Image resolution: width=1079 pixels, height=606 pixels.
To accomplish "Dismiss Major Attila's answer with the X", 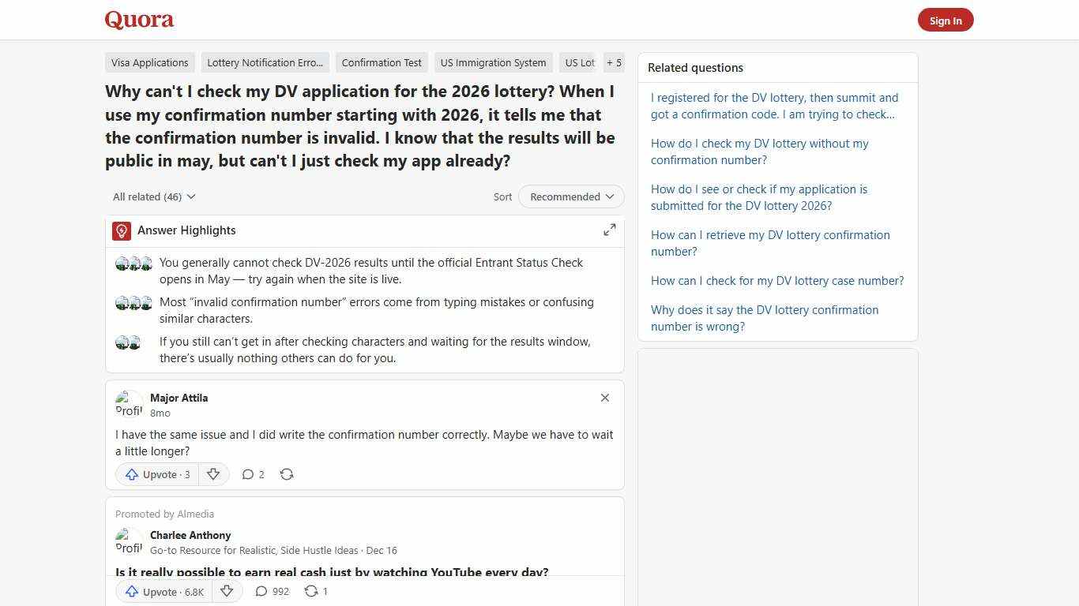I will tap(605, 398).
